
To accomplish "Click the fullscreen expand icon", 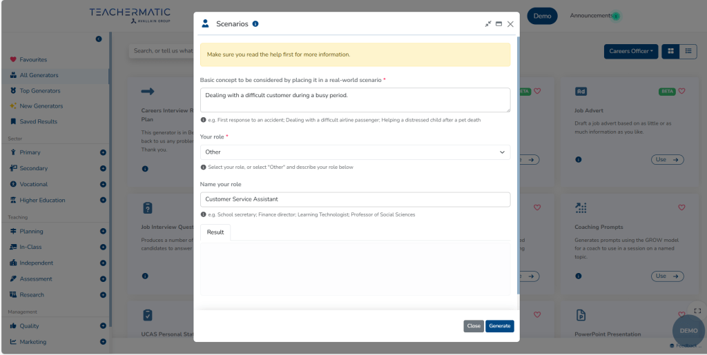I will 697,311.
